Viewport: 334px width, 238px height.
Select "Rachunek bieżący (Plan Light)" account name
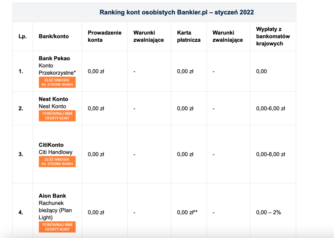pyautogui.click(x=55, y=210)
